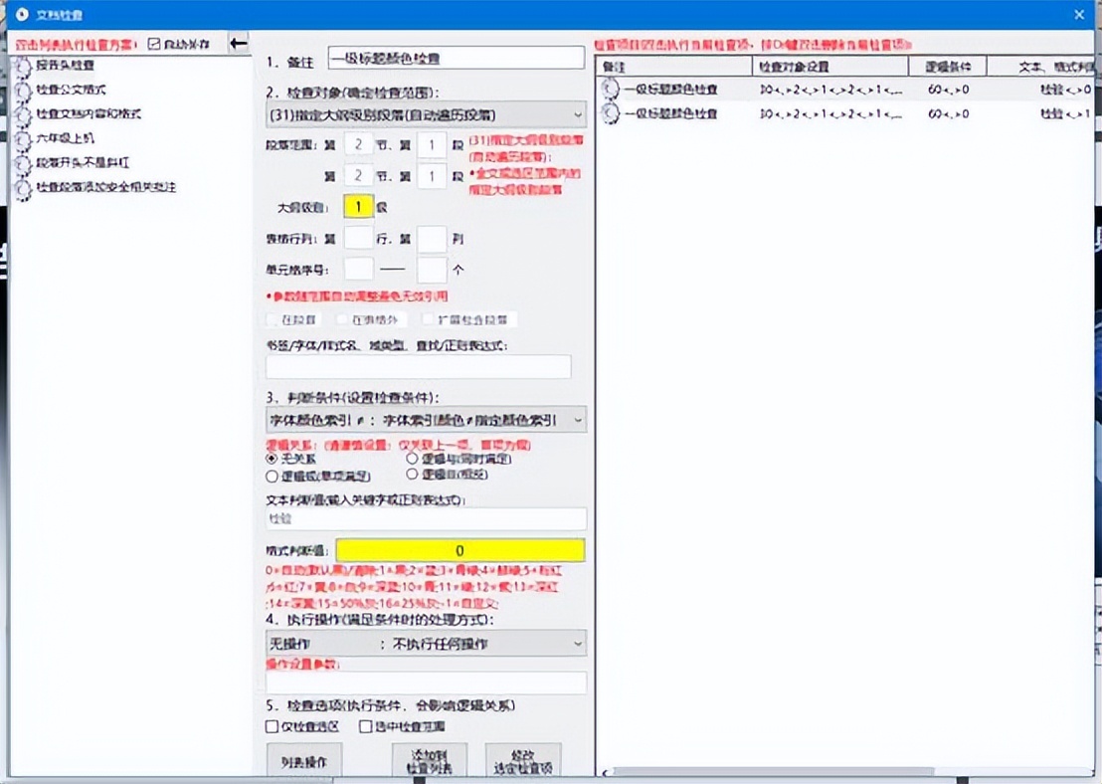
Task: Select the 一级标题颜色检查 row ending 检验<->1
Action: coord(846,113)
